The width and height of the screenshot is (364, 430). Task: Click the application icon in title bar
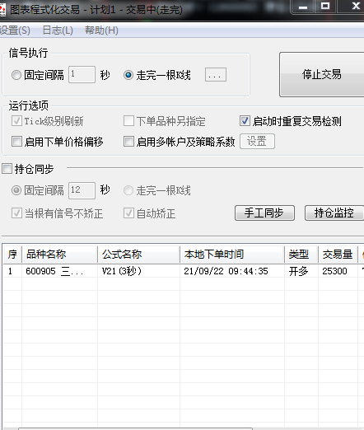[2, 10]
